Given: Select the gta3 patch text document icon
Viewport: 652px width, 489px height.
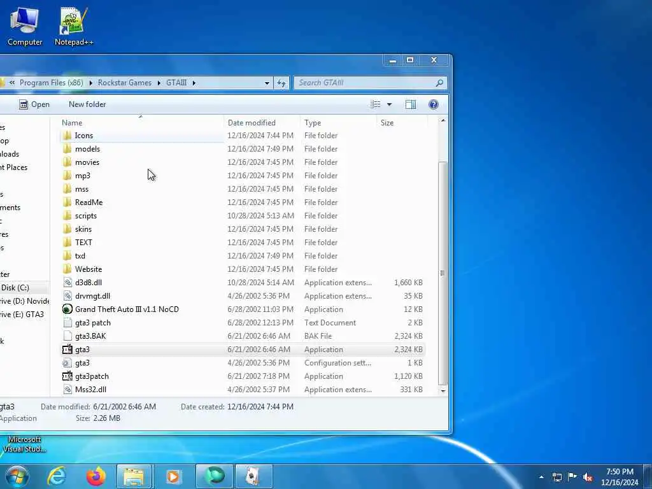Looking at the screenshot, I should [x=67, y=323].
